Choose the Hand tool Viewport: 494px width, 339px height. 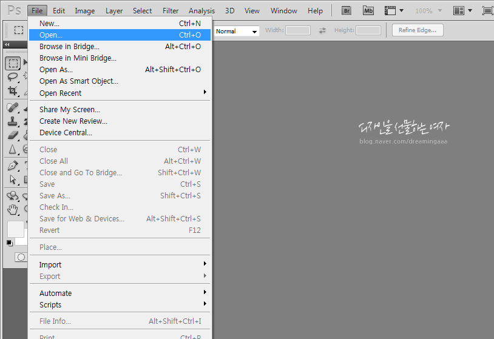click(x=13, y=210)
